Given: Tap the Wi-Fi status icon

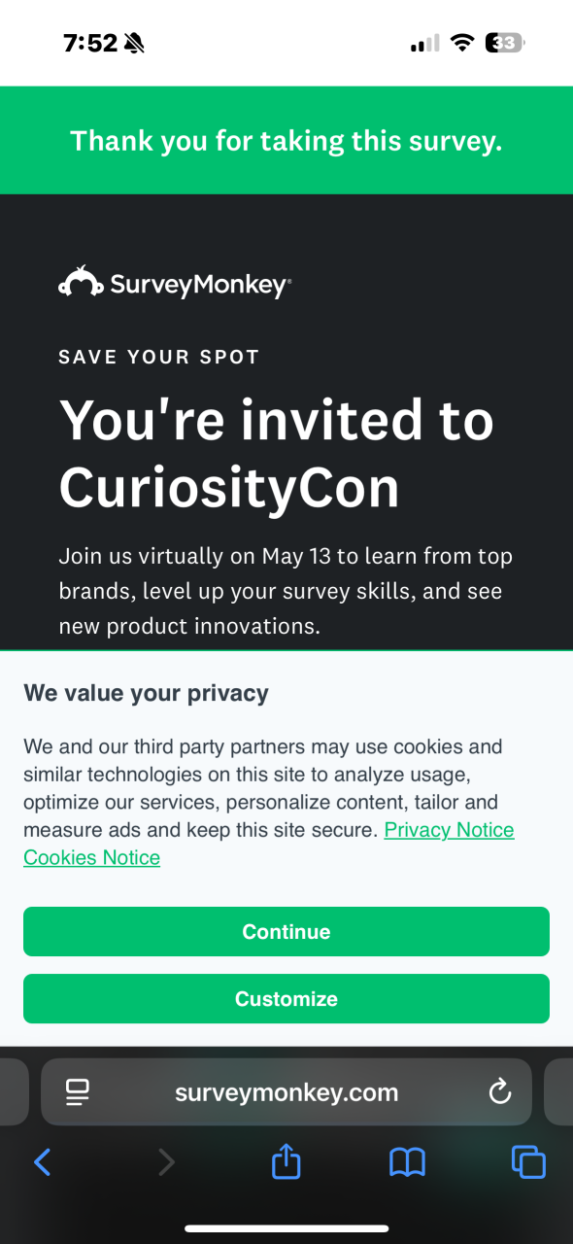Looking at the screenshot, I should pyautogui.click(x=462, y=43).
